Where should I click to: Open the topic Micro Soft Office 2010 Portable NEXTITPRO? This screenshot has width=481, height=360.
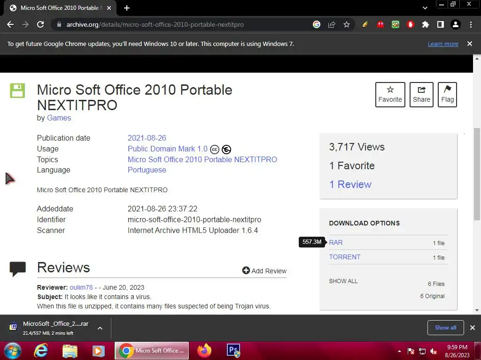click(202, 159)
